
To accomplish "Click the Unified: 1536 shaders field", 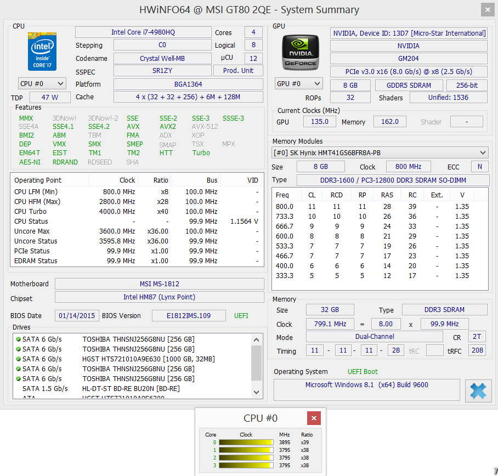I will click(x=449, y=98).
